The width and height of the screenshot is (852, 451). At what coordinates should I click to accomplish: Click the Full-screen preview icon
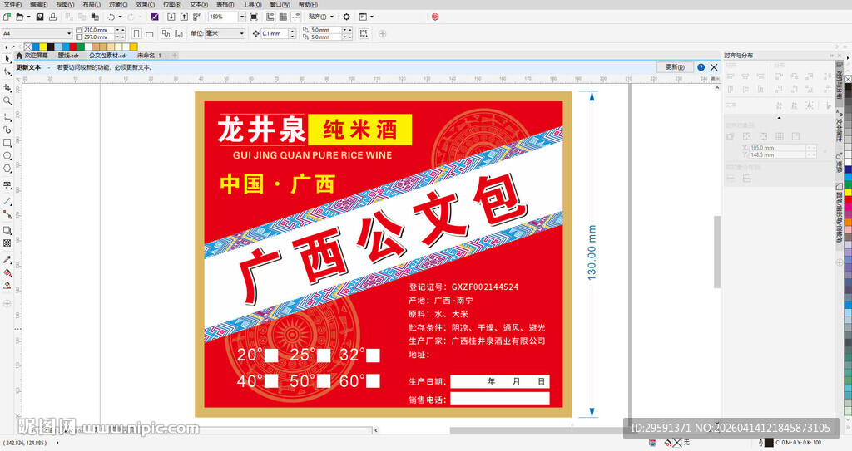254,17
